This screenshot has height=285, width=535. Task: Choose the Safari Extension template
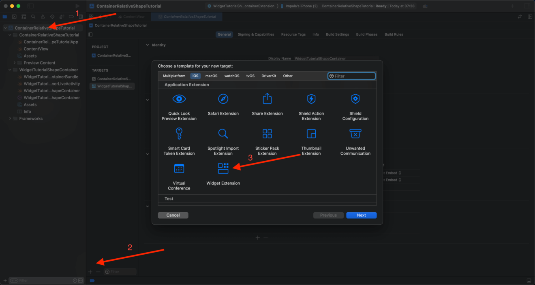click(223, 99)
